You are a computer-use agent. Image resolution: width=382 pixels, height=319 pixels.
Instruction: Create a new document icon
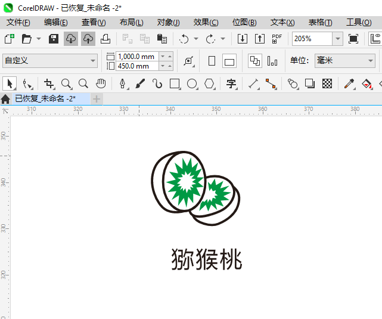(x=10, y=39)
